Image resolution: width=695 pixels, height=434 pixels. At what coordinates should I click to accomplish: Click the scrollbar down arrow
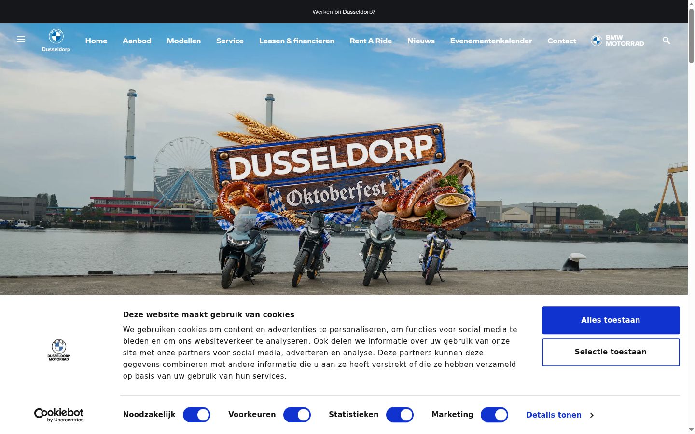click(x=691, y=430)
